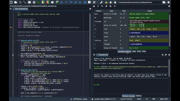180x101 pixels.
Task: Switch to the Help tab
Action: (134, 51)
